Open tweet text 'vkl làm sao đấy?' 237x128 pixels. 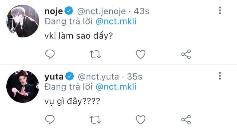[x=79, y=36]
